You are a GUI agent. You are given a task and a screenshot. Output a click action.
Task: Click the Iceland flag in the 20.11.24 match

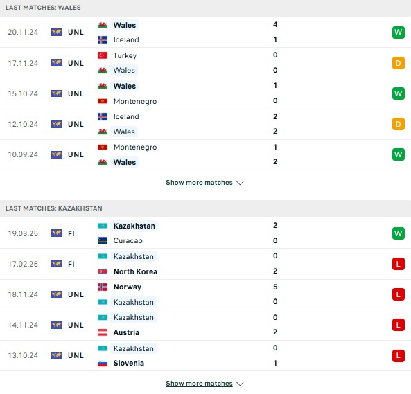click(x=103, y=39)
